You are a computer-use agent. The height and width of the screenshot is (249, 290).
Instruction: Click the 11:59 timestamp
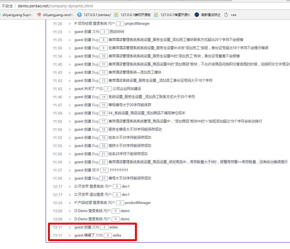pyautogui.click(x=57, y=178)
